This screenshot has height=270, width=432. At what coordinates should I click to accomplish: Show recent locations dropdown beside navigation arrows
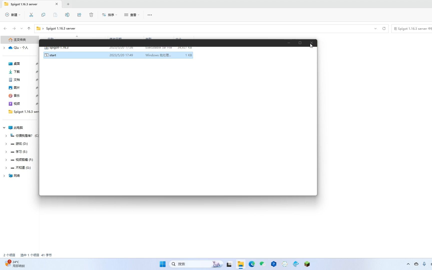pyautogui.click(x=21, y=28)
